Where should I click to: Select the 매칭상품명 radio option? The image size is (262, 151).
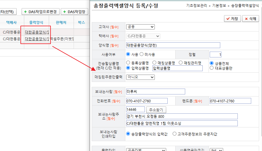point(155,63)
